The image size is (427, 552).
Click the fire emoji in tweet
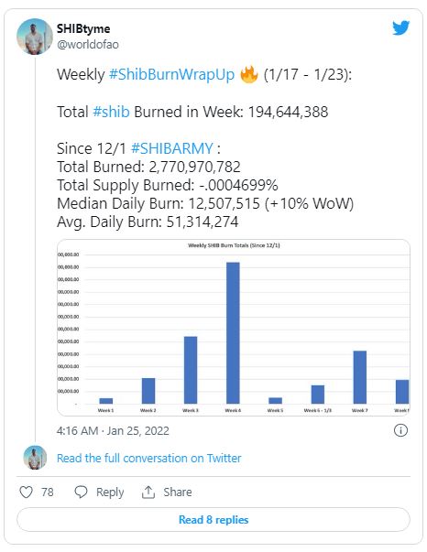[249, 74]
